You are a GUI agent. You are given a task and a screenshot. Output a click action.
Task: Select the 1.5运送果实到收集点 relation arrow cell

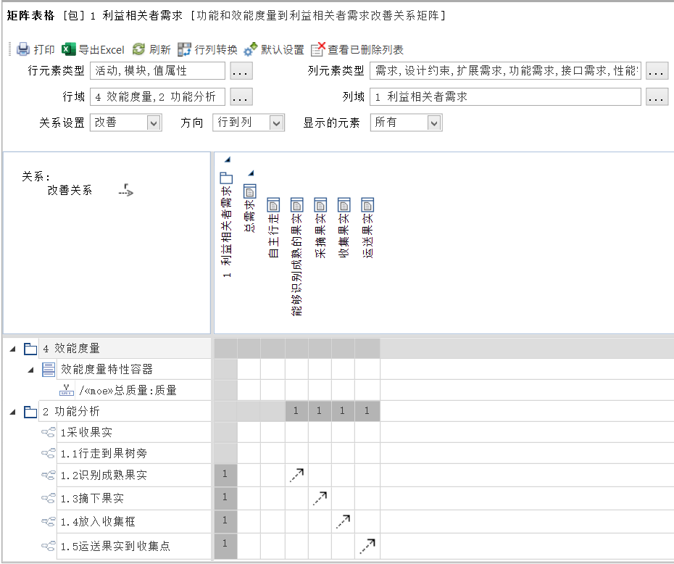click(x=367, y=546)
